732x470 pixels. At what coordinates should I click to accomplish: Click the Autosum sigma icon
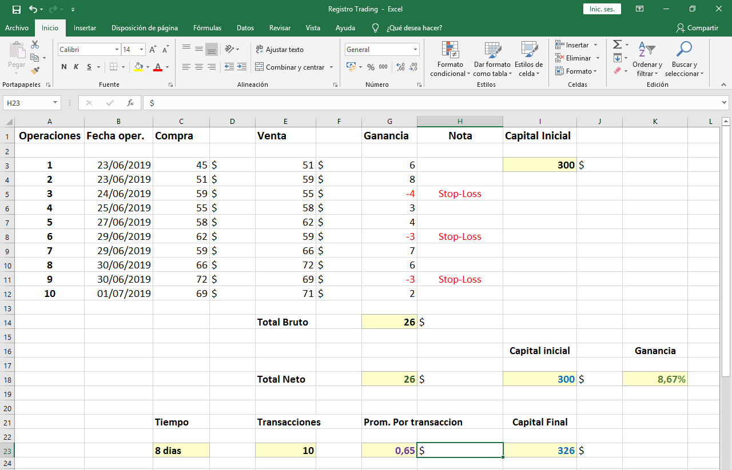617,45
